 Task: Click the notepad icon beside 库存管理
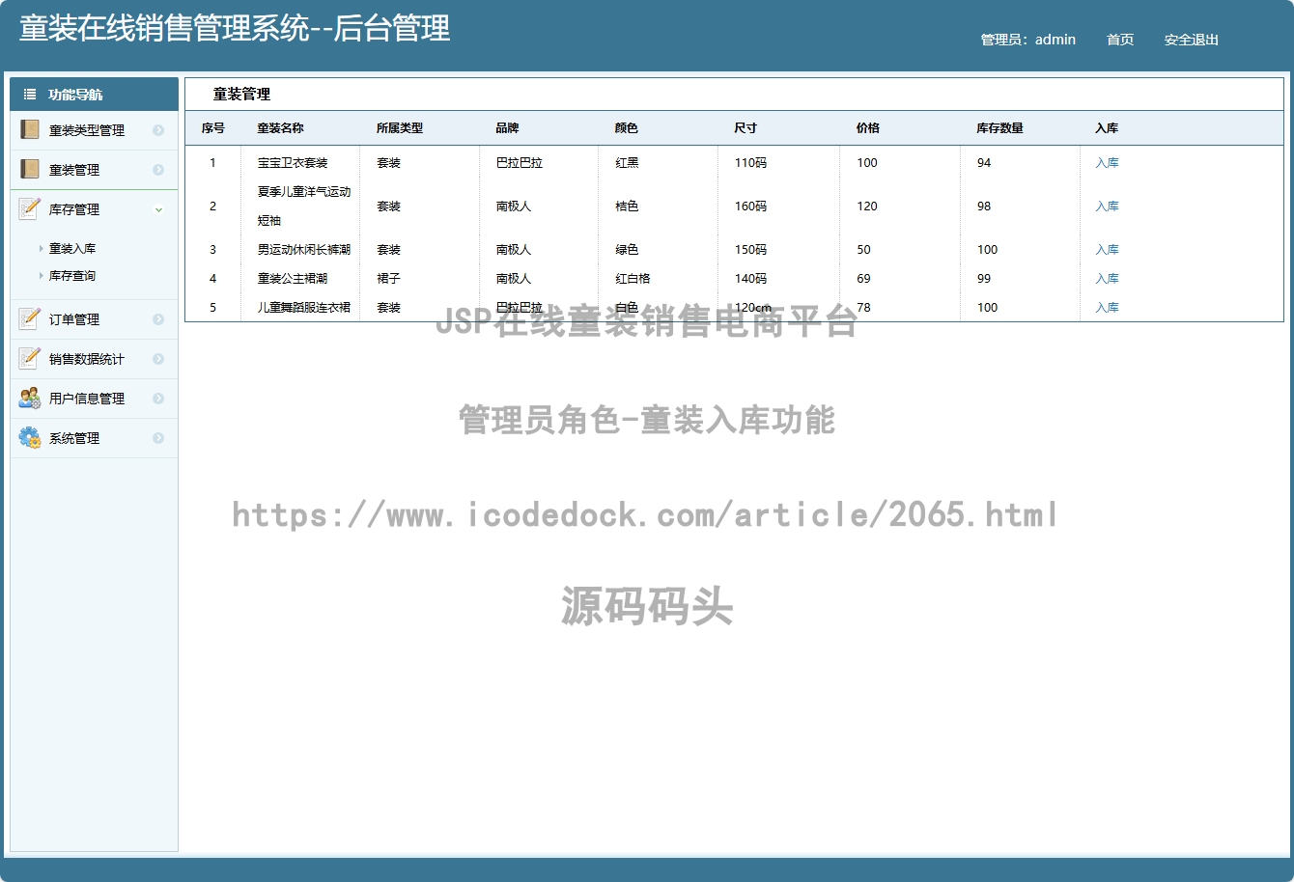pos(29,208)
